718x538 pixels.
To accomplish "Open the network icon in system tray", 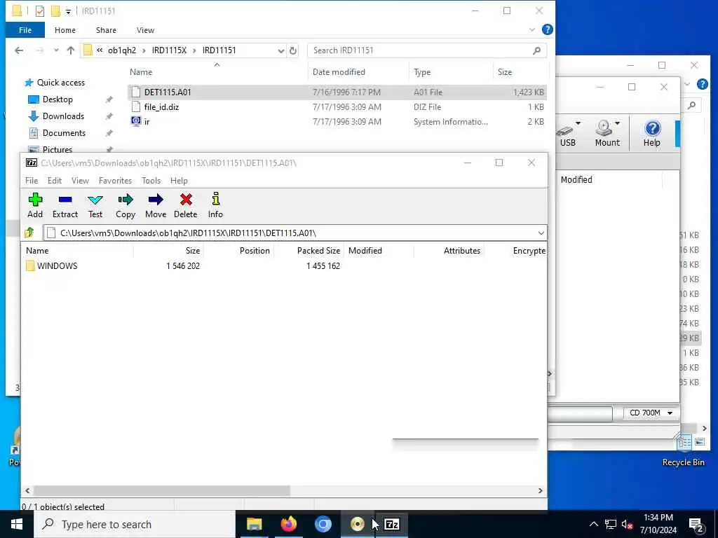I will point(611,524).
